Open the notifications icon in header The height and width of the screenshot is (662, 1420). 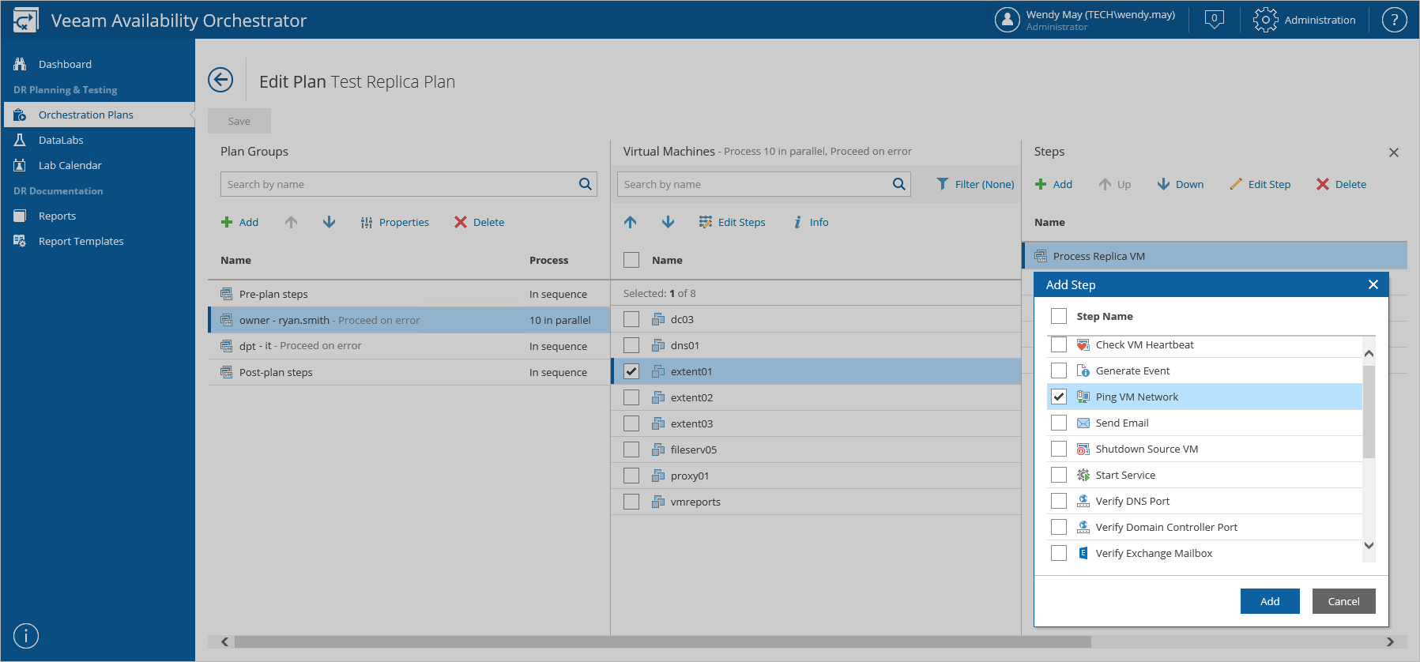pos(1214,20)
